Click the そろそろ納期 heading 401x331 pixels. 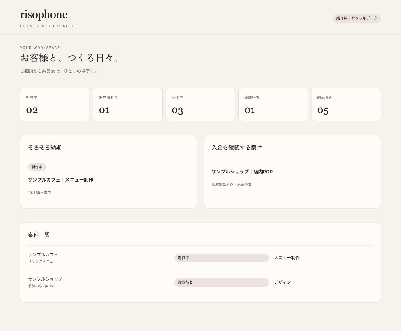pyautogui.click(x=45, y=147)
